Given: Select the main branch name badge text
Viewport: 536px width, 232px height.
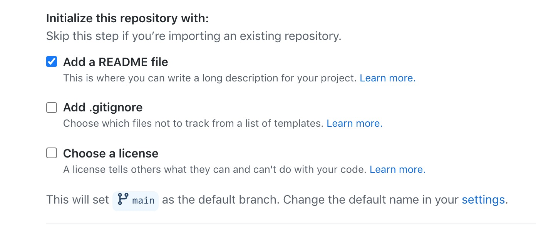Looking at the screenshot, I should coord(143,200).
